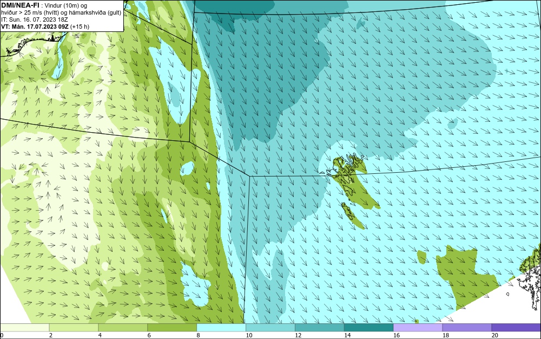Image resolution: width=541 pixels, height=339 pixels.
Task: Click the legend tick label '10'
Action: [249, 335]
